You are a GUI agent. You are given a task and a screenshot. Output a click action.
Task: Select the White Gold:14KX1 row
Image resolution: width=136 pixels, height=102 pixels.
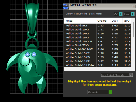(98, 61)
